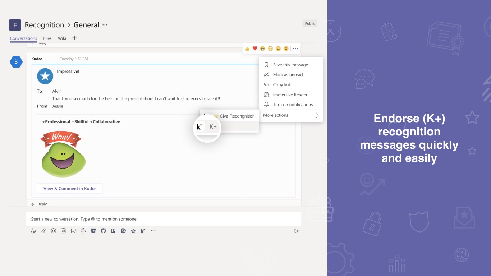Image resolution: width=491 pixels, height=276 pixels.
Task: Attach a file with the paperclip icon
Action: tap(43, 231)
